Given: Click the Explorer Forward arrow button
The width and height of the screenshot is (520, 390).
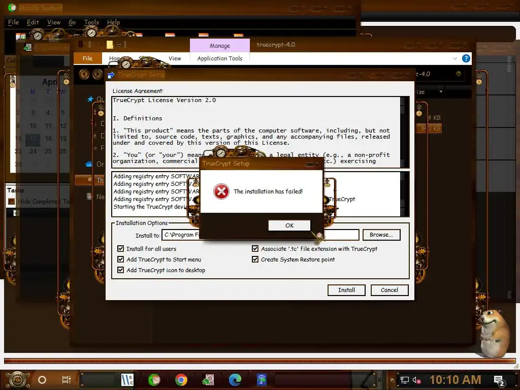Looking at the screenshot, I should [97, 74].
